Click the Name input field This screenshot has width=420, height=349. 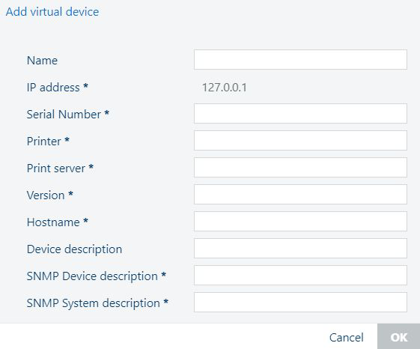pos(300,59)
